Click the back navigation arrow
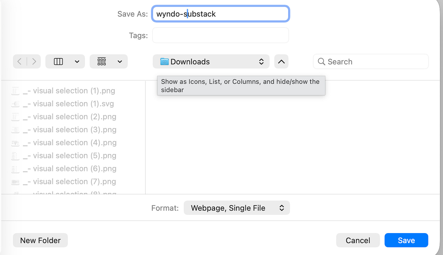Viewport: 443px width, 255px height. (x=20, y=61)
